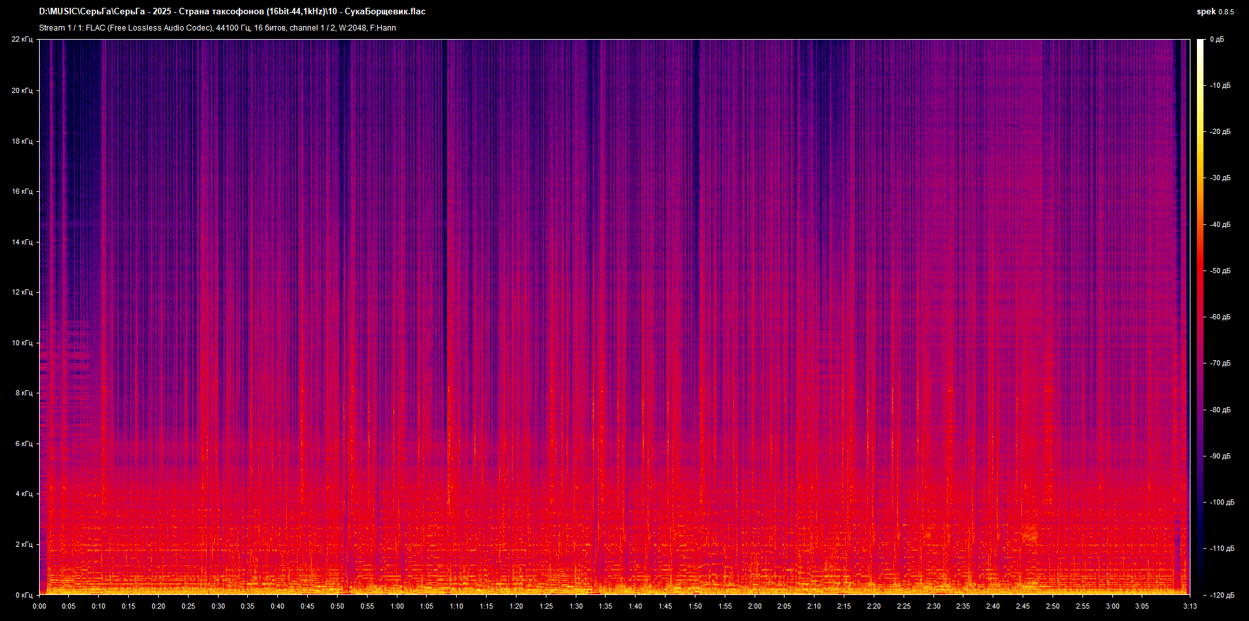Click the 1:30 time marker
Screen dimensions: 1249x621
[x=576, y=607]
